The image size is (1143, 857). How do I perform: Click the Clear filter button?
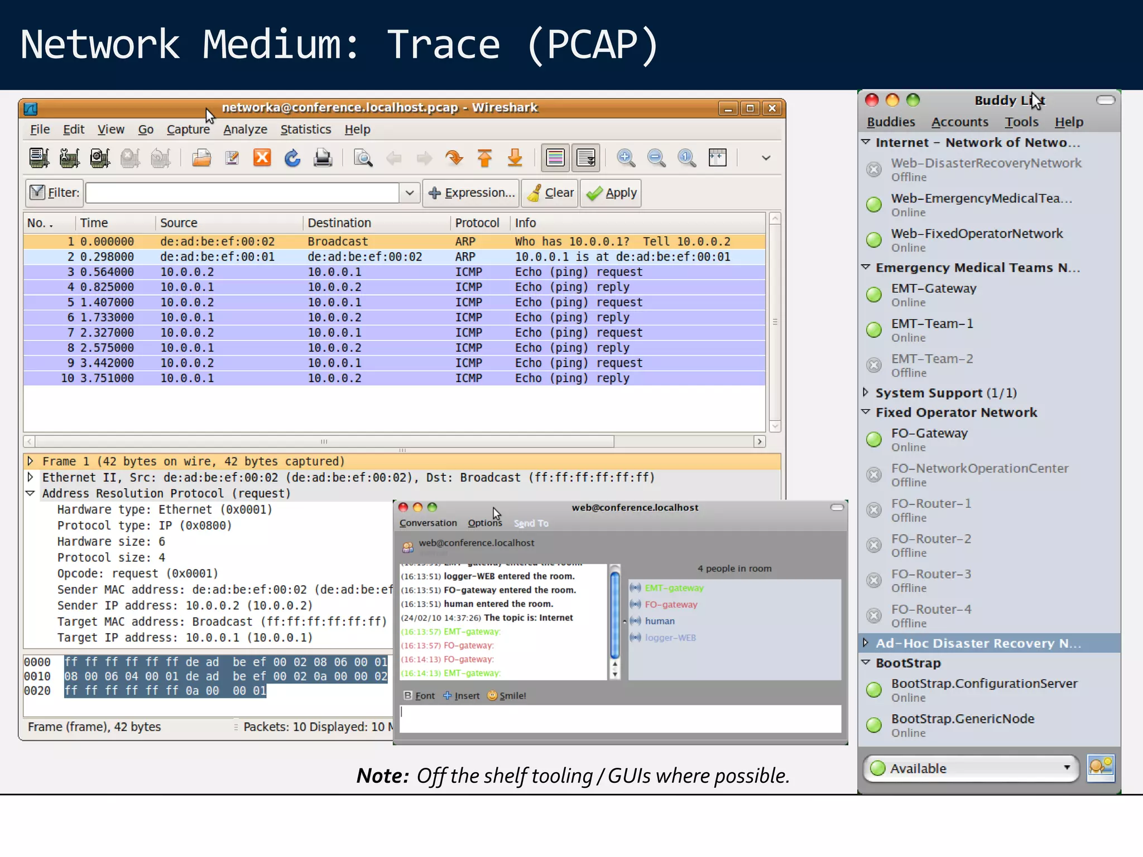tap(550, 192)
